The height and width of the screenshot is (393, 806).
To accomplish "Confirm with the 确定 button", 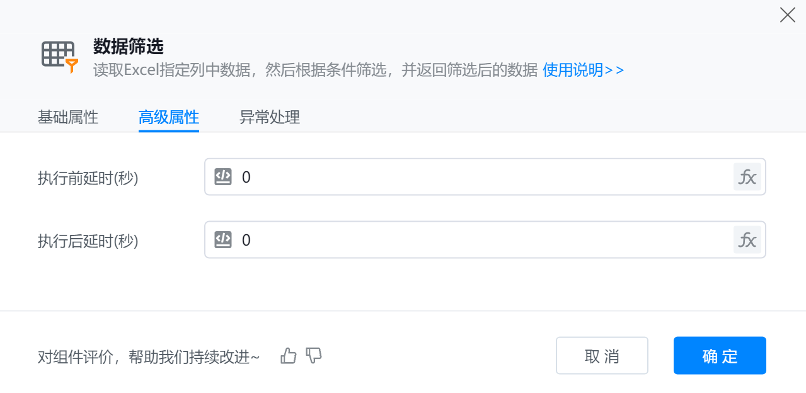I will (720, 356).
